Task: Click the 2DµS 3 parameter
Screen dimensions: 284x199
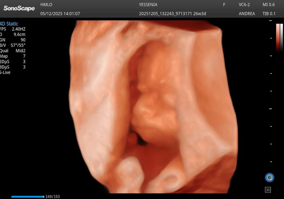Action: (x=13, y=62)
